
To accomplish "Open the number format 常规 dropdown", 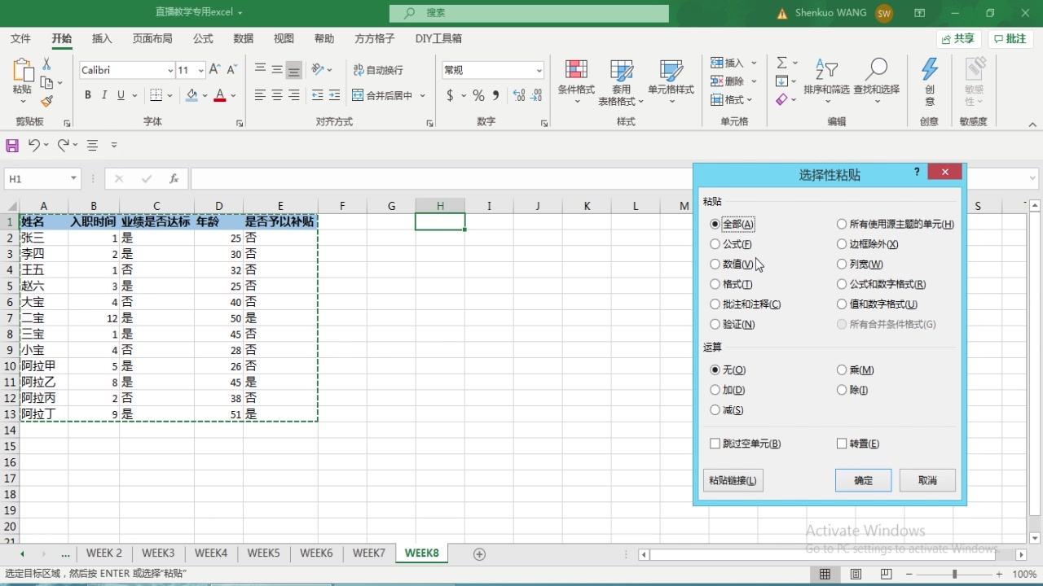I will (x=539, y=70).
